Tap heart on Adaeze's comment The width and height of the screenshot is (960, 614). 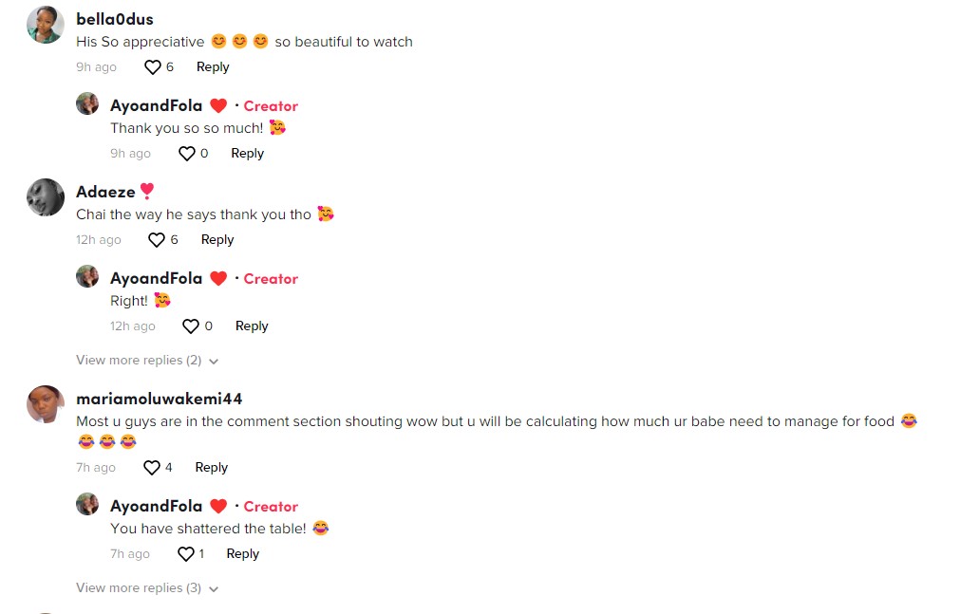[157, 239]
